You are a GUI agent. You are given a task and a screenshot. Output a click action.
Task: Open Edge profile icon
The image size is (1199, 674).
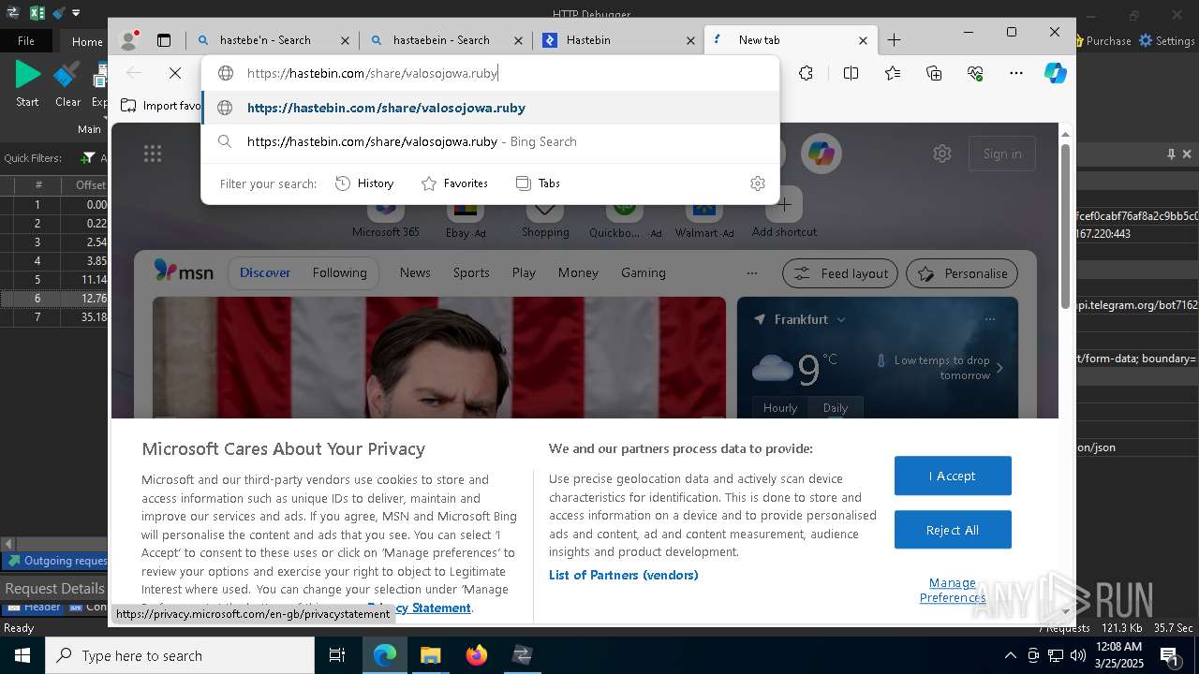(129, 40)
